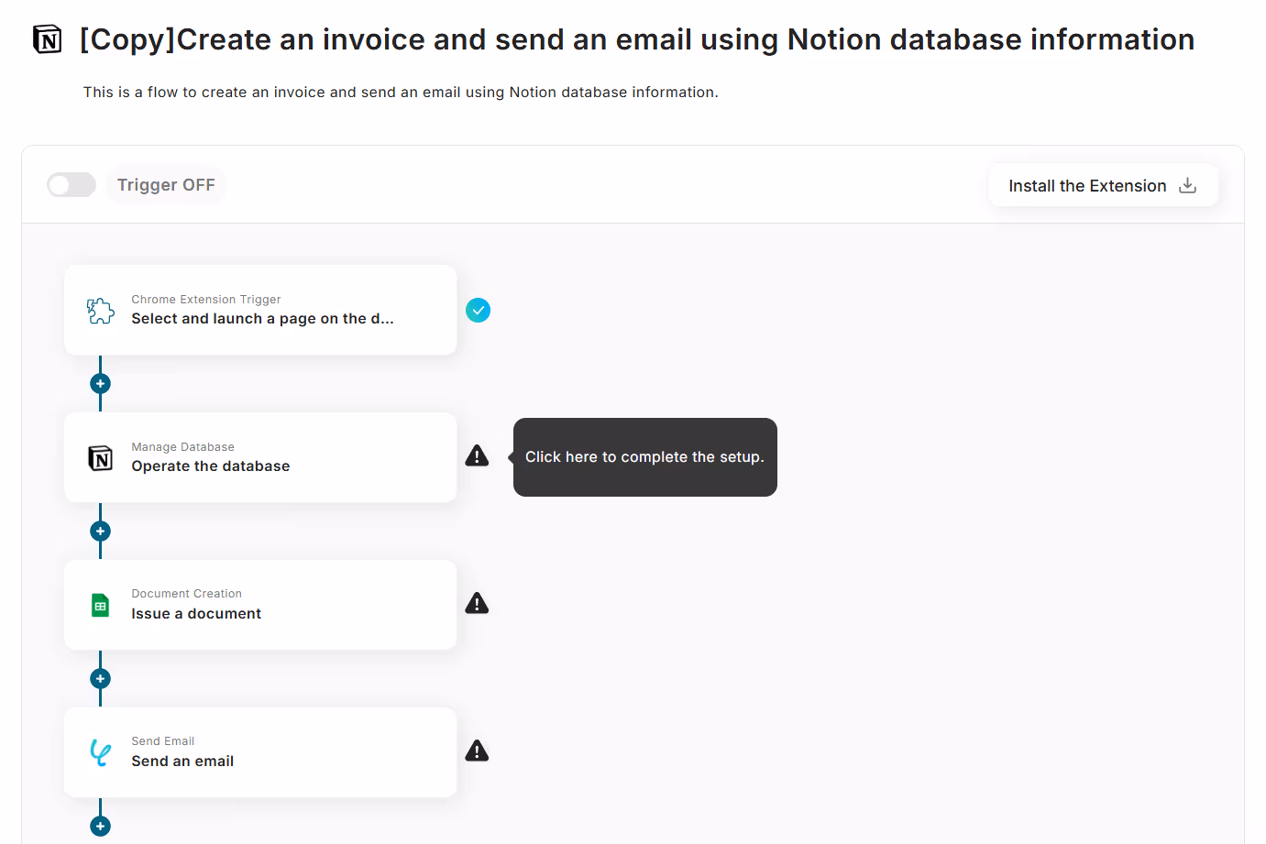Viewport: 1266px width, 844px height.
Task: Click the warning icon beside Operate the database
Action: click(477, 455)
